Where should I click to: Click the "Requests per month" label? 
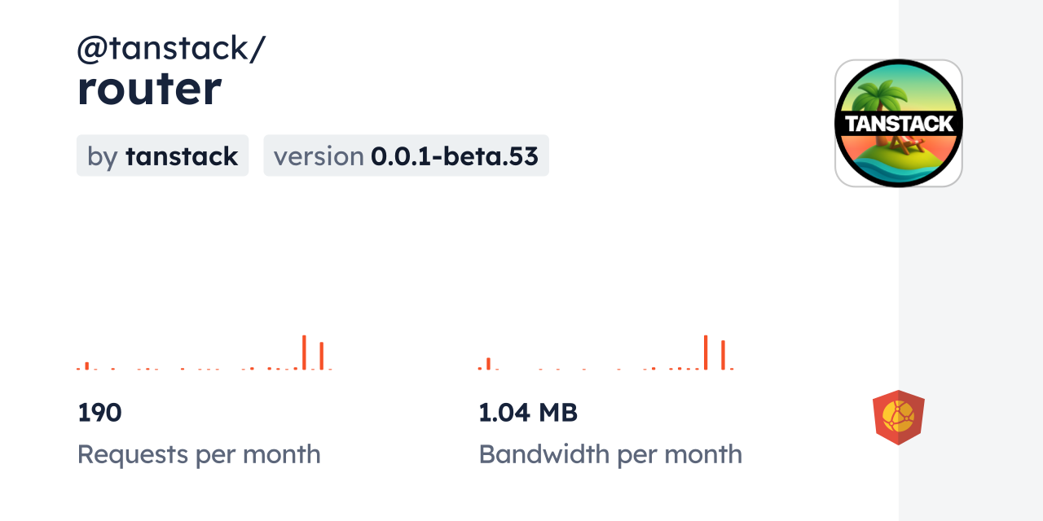click(x=199, y=454)
